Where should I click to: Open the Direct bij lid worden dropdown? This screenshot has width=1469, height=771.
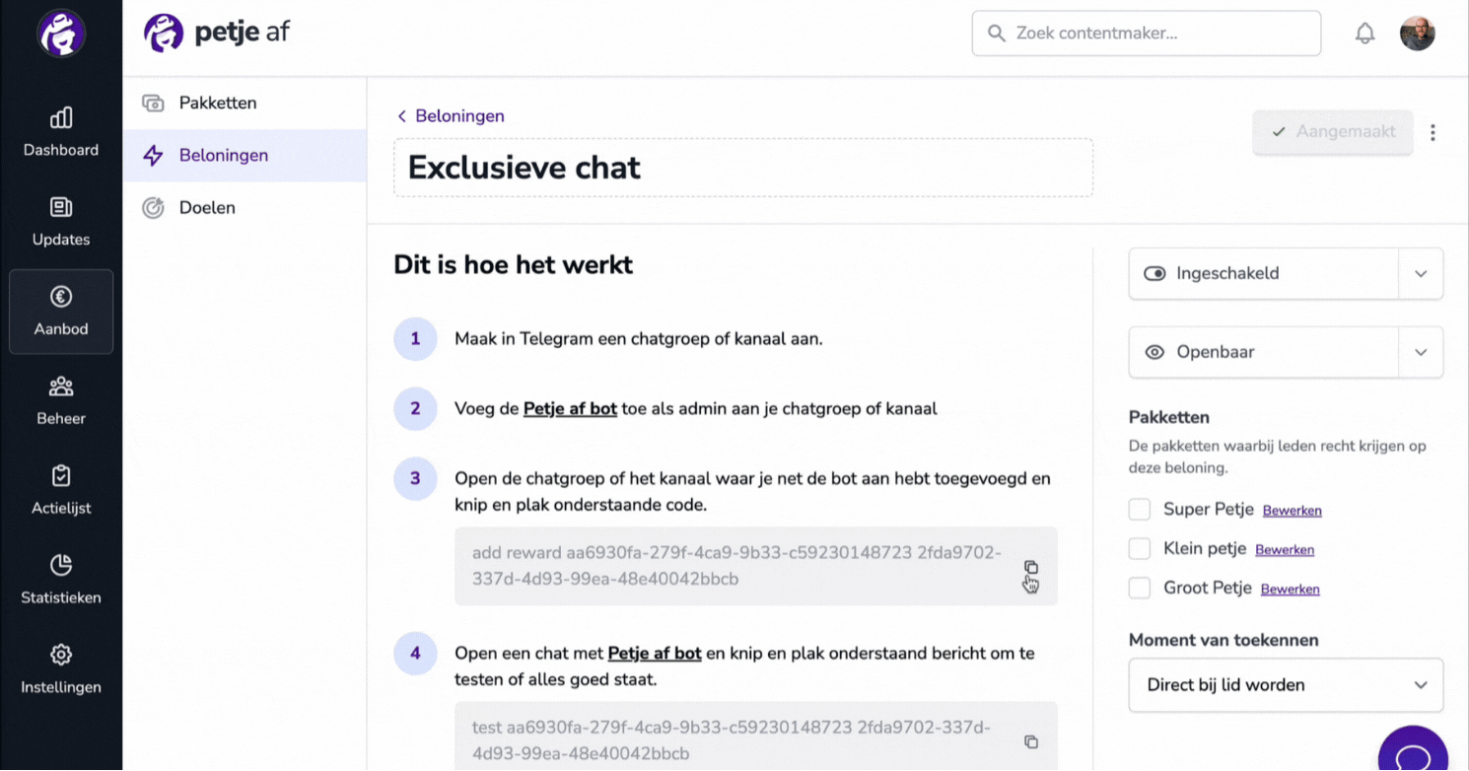1286,685
